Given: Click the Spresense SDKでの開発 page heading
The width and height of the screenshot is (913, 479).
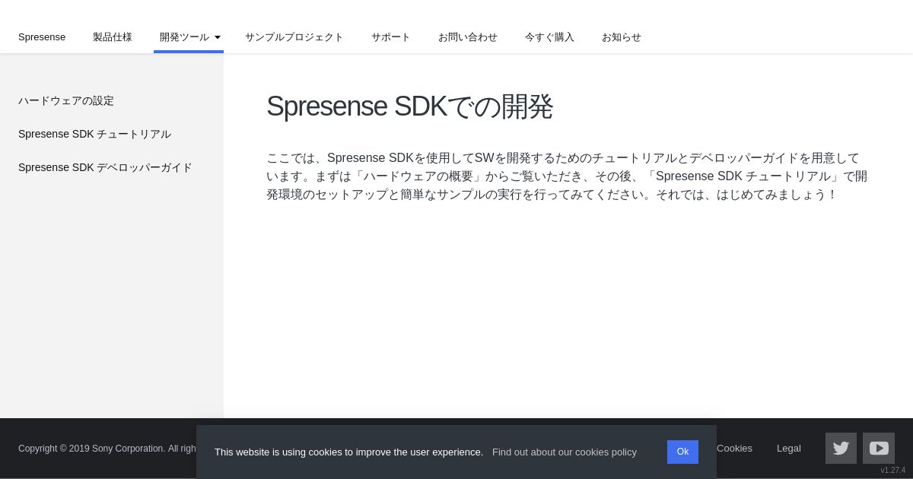Looking at the screenshot, I should 409,106.
